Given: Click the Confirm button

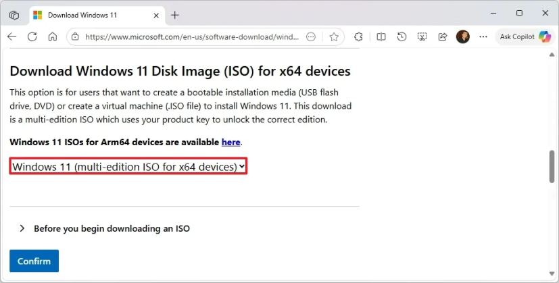Looking at the screenshot, I should coord(34,261).
